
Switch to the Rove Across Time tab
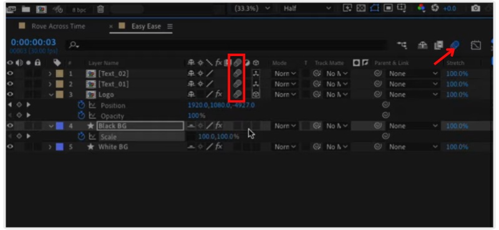(x=58, y=26)
